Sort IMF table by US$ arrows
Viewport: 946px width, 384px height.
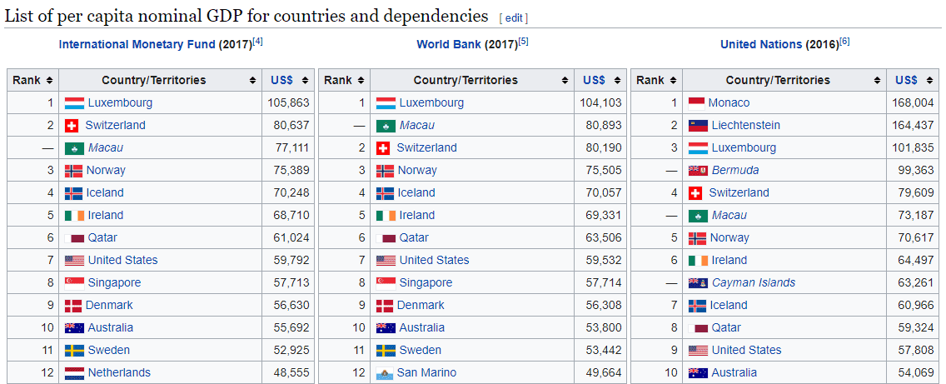tap(306, 80)
